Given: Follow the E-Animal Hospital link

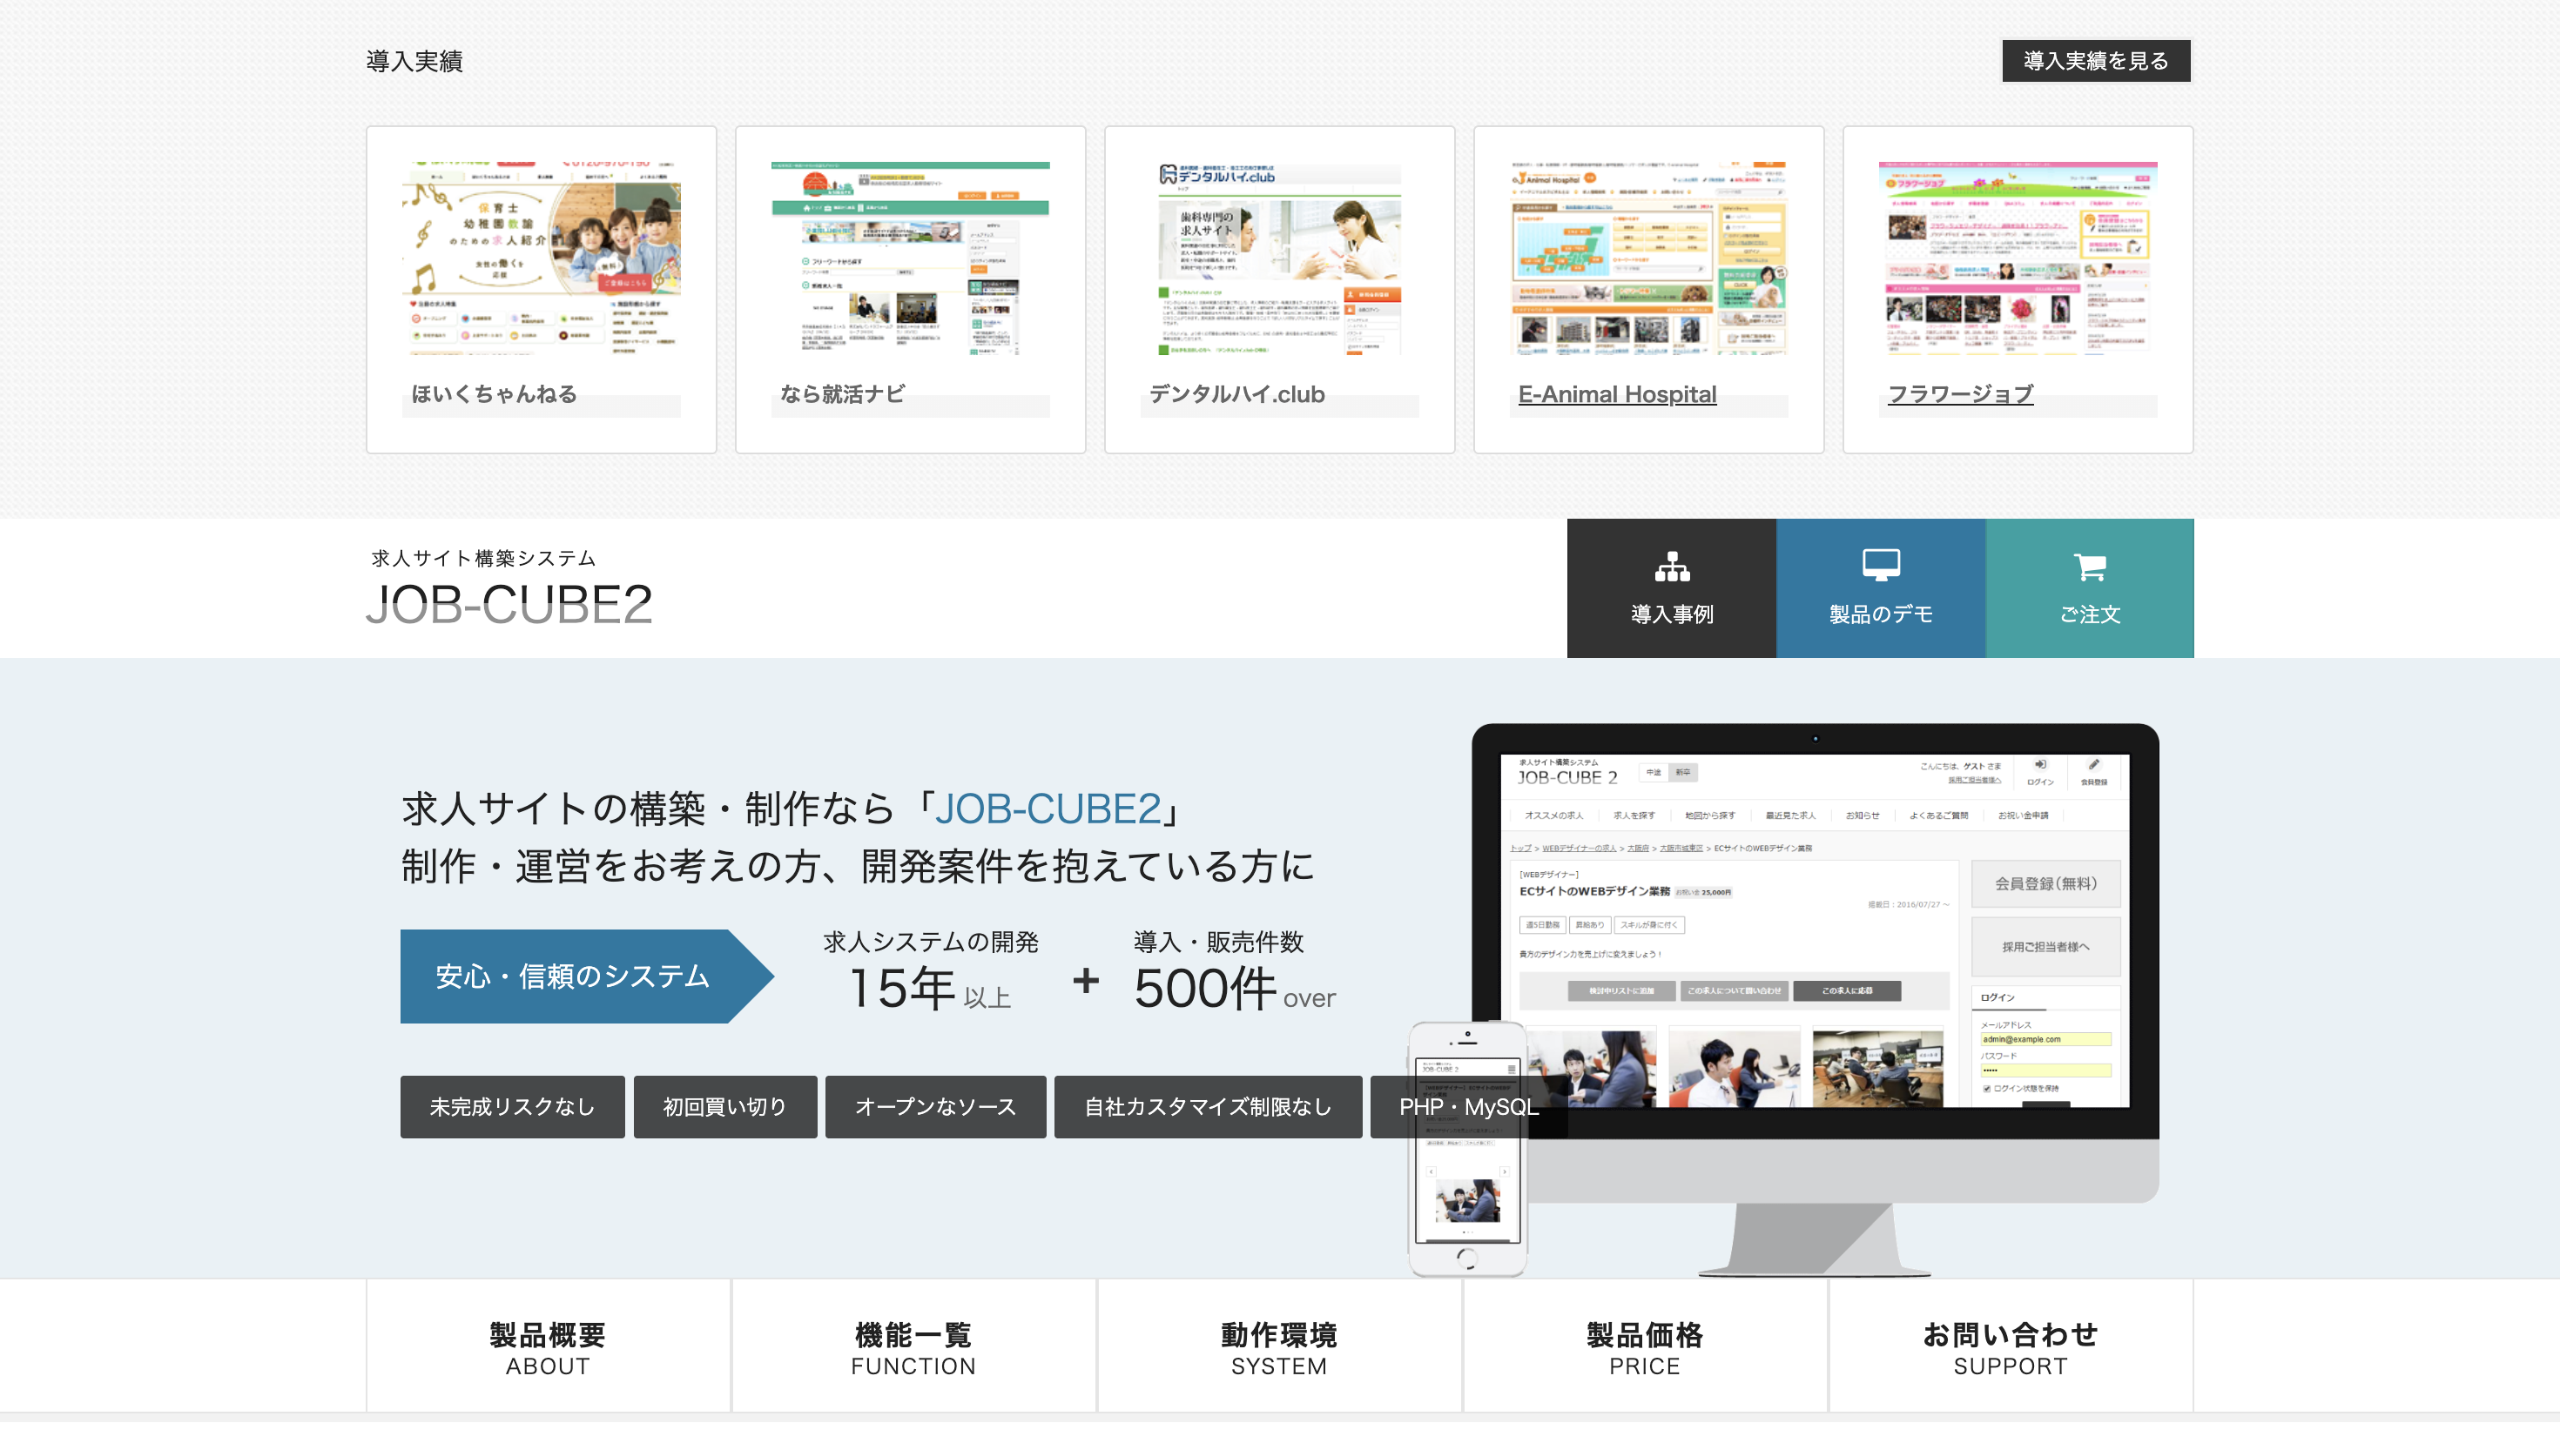Looking at the screenshot, I should pyautogui.click(x=1617, y=394).
